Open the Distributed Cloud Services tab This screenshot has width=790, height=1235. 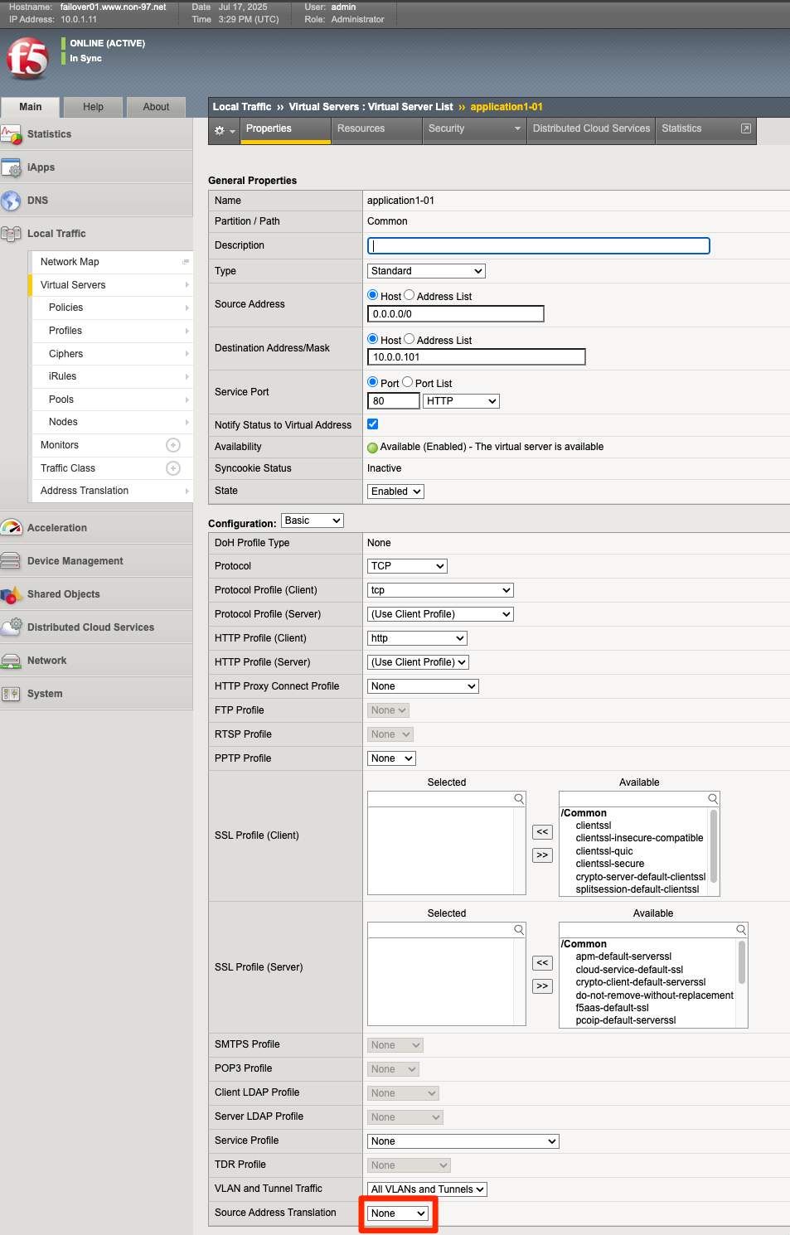(x=591, y=129)
